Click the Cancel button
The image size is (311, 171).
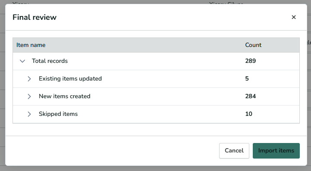(234, 151)
